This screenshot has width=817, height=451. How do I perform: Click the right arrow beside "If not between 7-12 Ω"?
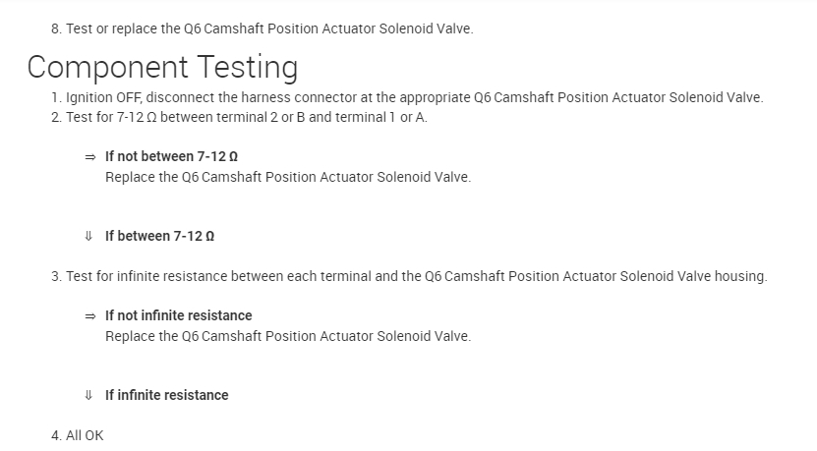pos(90,157)
